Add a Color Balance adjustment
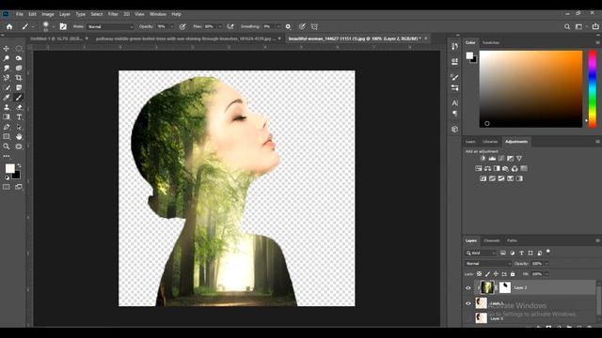Image resolution: width=602 pixels, height=338 pixels. coord(487,169)
